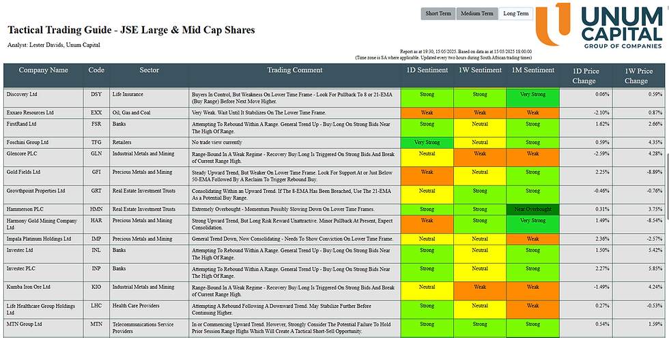
Task: Click Exxaro's -2.10% daily price change
Action: [x=600, y=113]
